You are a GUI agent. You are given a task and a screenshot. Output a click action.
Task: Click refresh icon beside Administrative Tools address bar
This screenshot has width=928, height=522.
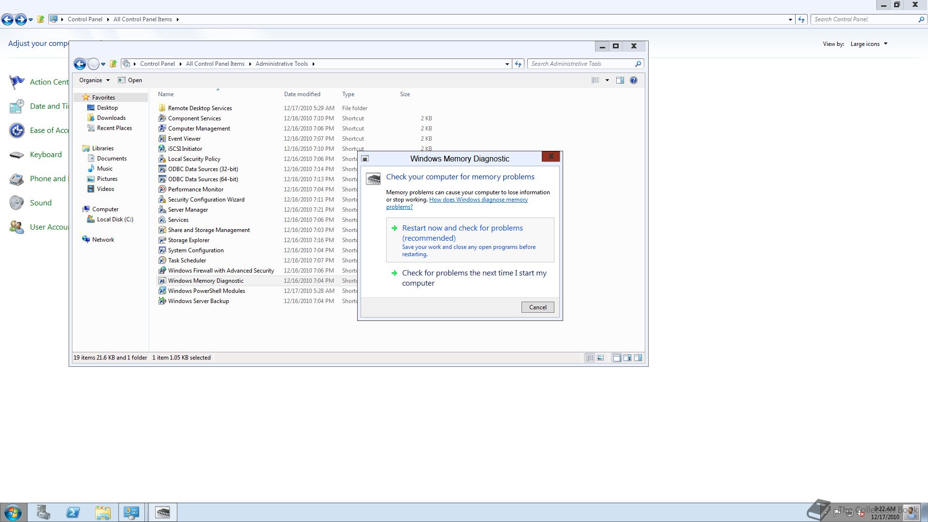(x=518, y=64)
